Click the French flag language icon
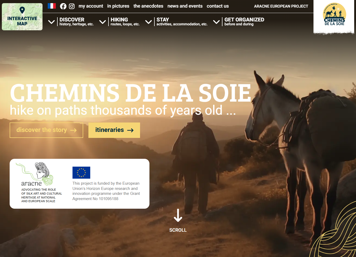Screen dimensions: 356x257 click(x=52, y=6)
